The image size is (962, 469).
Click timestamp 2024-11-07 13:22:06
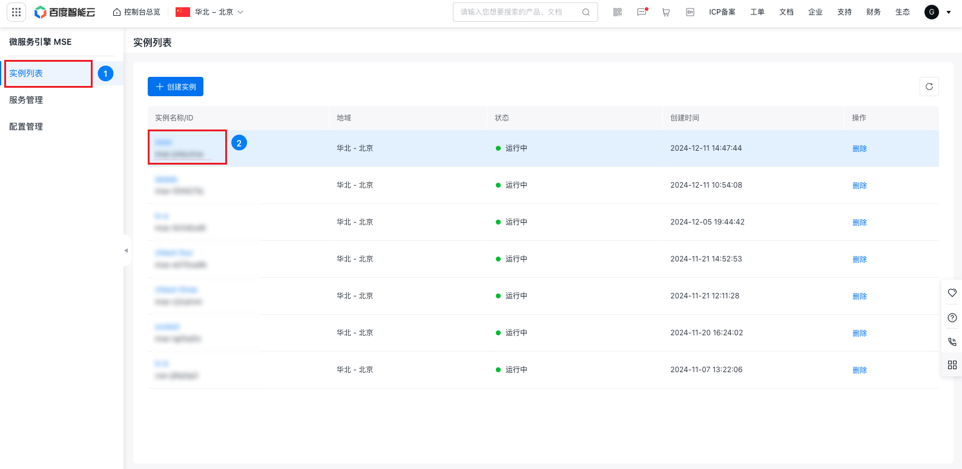(x=707, y=370)
